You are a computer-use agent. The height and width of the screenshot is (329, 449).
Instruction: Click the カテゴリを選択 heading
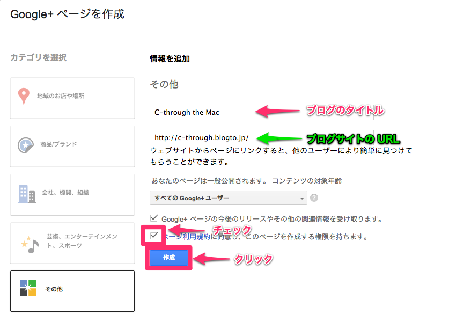(x=39, y=57)
